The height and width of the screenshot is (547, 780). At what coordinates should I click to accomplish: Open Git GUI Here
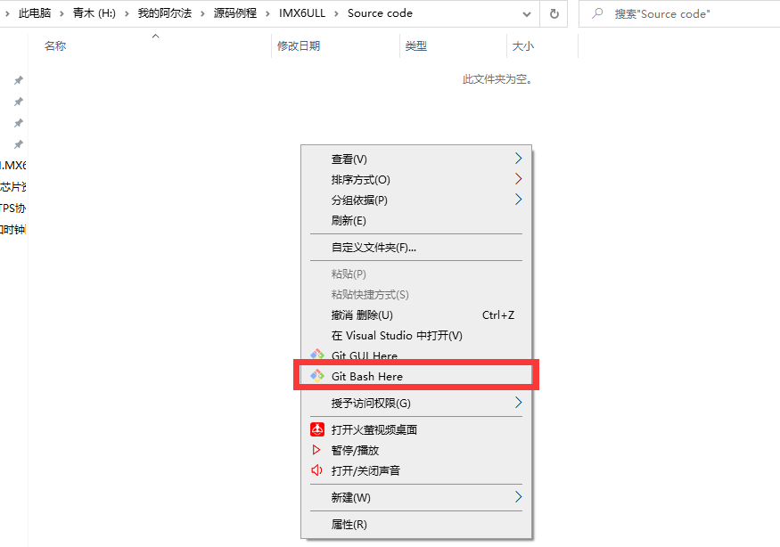[365, 355]
